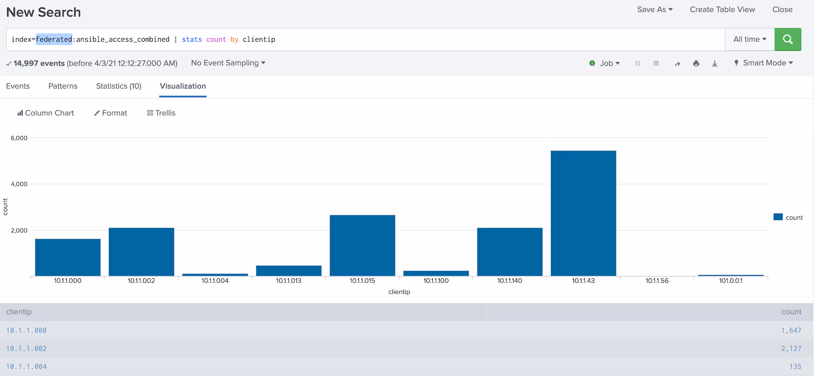Click the green search magnifier button
The height and width of the screenshot is (376, 814).
787,39
